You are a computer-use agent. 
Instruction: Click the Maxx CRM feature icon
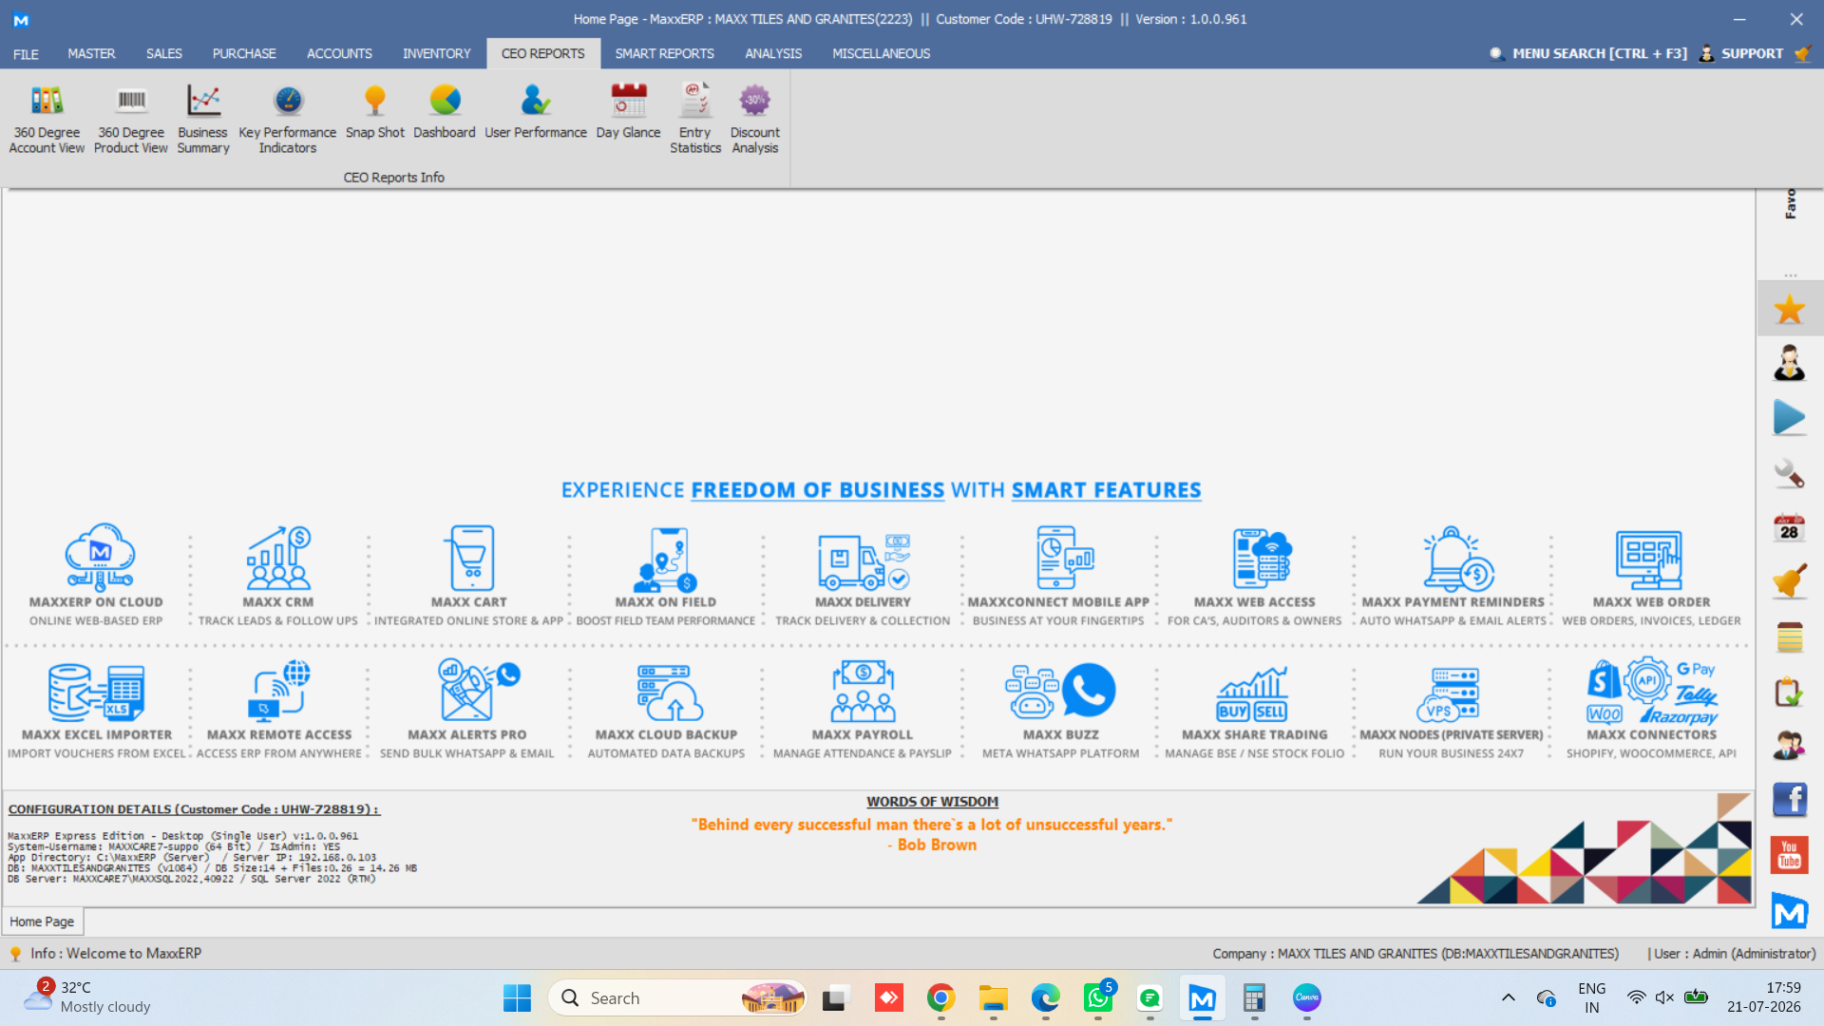[x=278, y=558]
